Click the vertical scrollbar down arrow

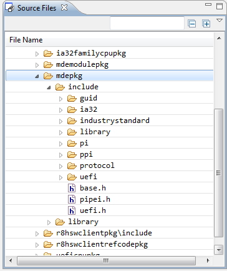[219, 250]
